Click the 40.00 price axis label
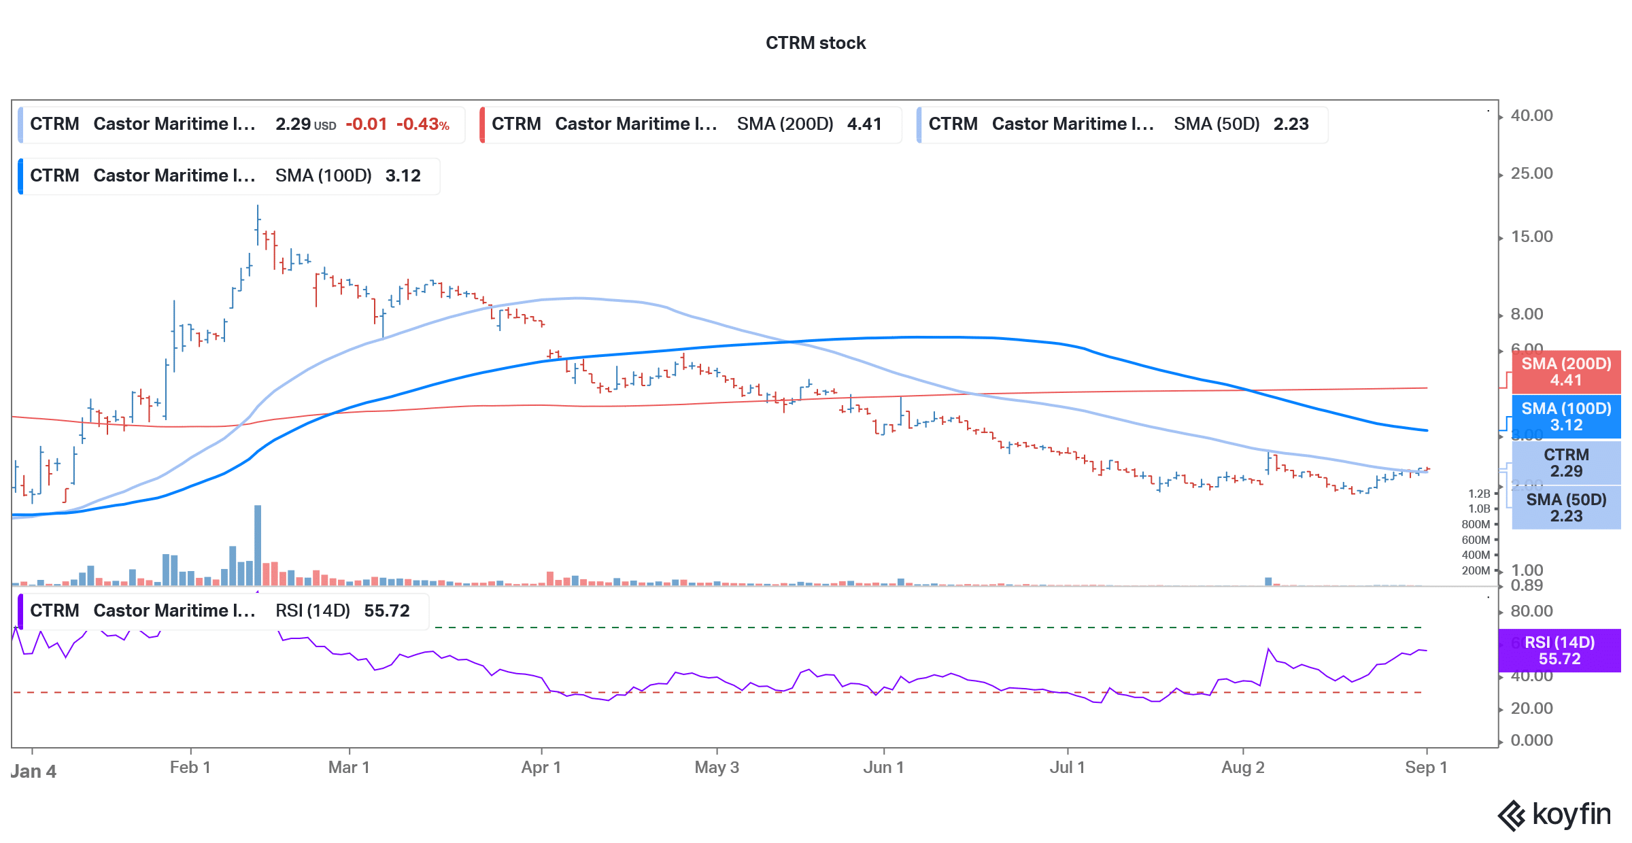Image resolution: width=1632 pixels, height=843 pixels. click(1531, 116)
